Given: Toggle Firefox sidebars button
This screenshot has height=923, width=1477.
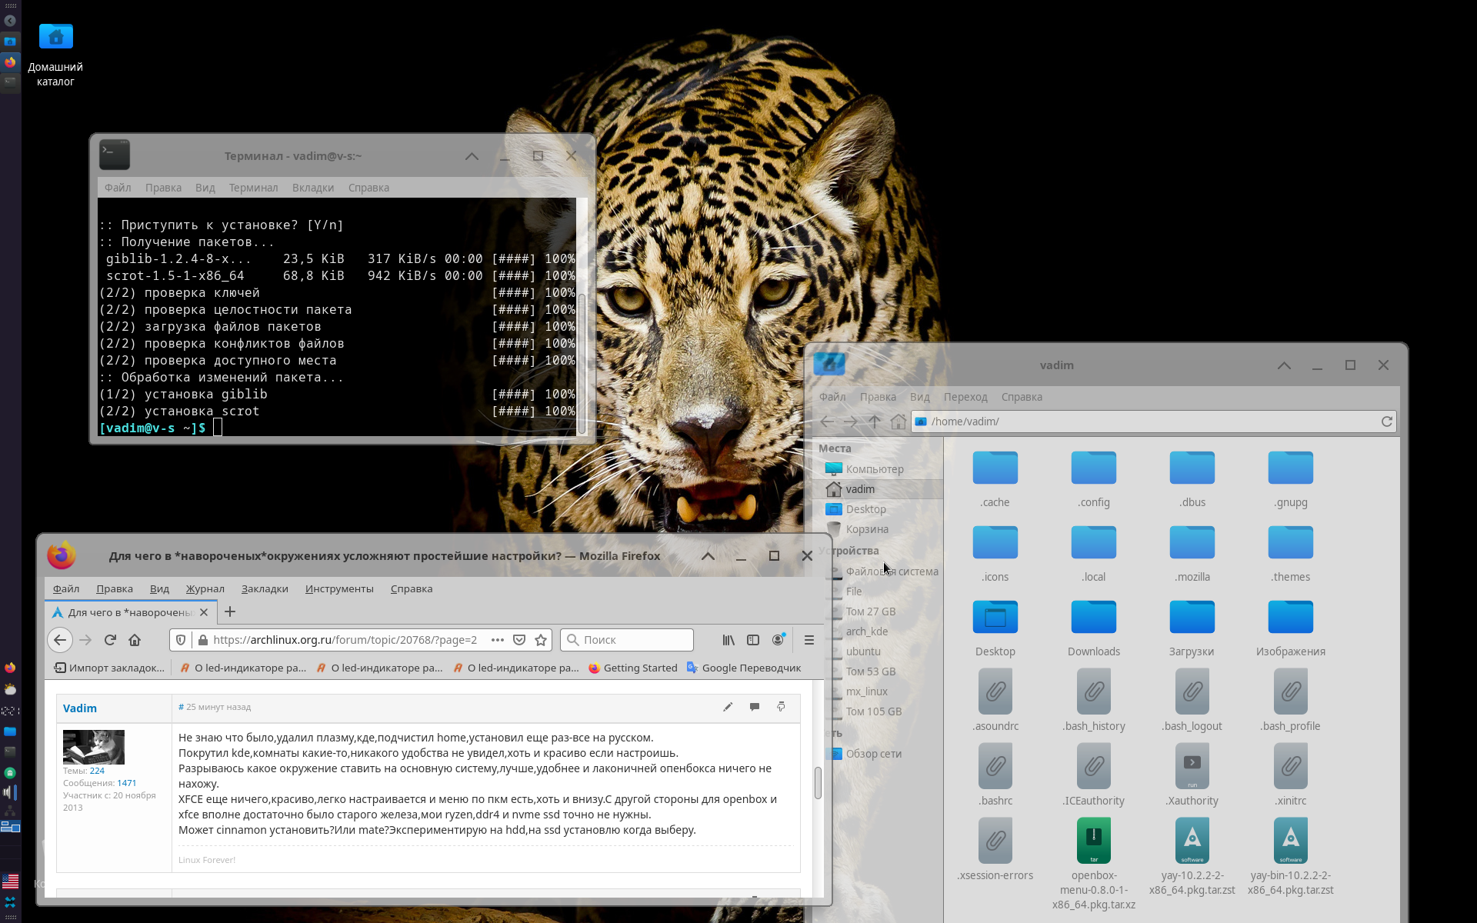Looking at the screenshot, I should coord(753,640).
